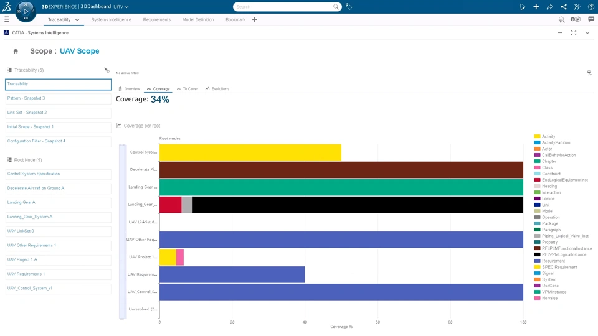
Task: Click the Traceability section grid icon
Action: coord(9,70)
